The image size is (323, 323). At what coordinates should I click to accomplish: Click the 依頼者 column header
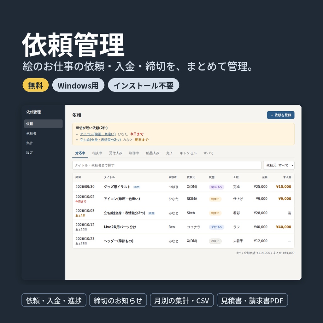tap(173, 177)
